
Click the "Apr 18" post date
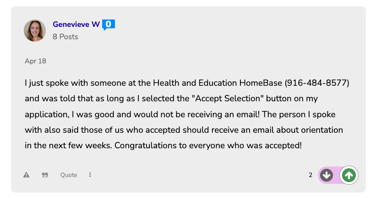pyautogui.click(x=35, y=61)
